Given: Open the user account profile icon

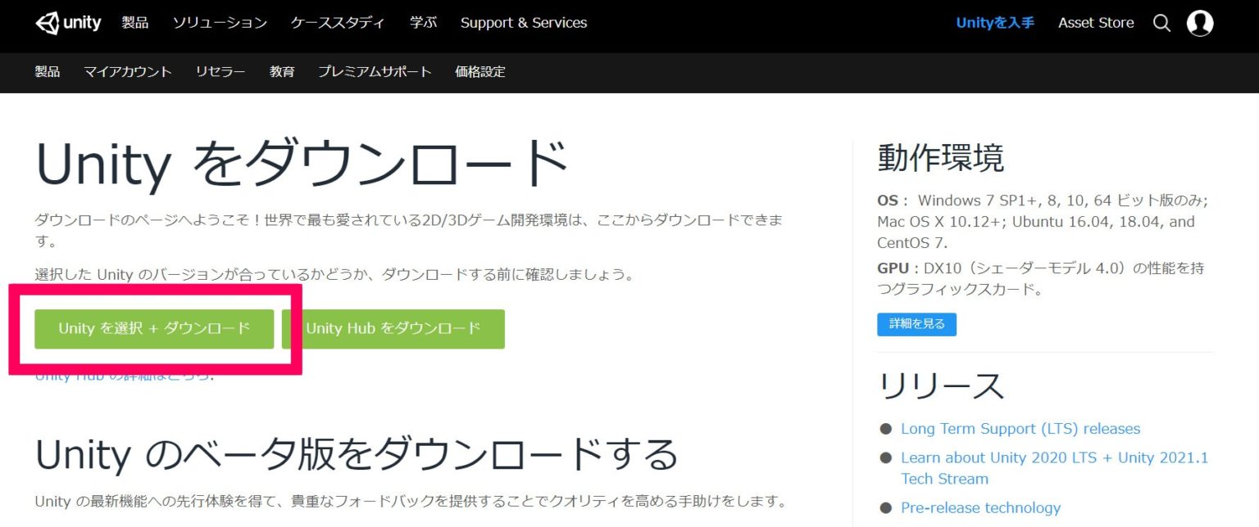Looking at the screenshot, I should 1200,23.
